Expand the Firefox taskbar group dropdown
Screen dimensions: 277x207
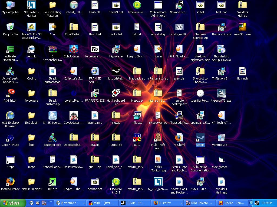[182, 203]
